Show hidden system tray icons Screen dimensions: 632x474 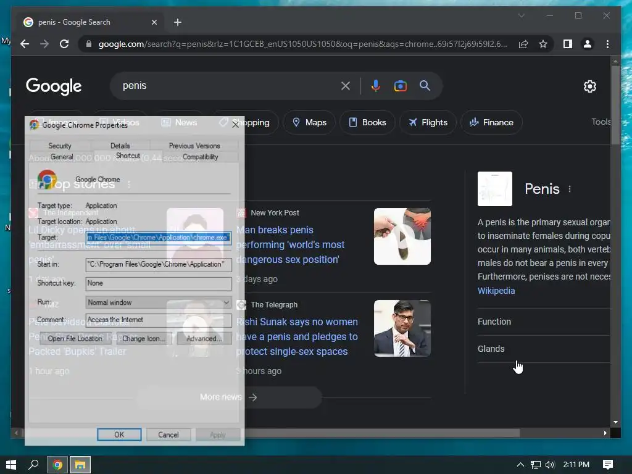tap(520, 465)
